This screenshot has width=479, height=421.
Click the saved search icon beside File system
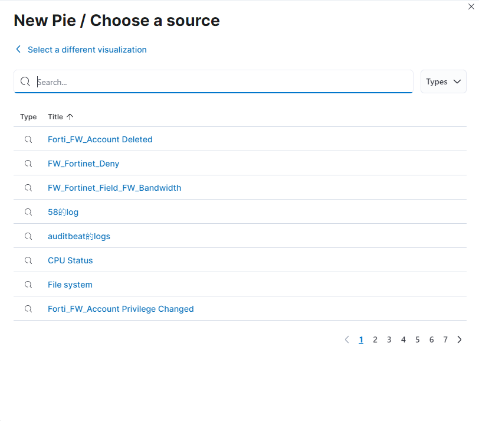pos(28,285)
